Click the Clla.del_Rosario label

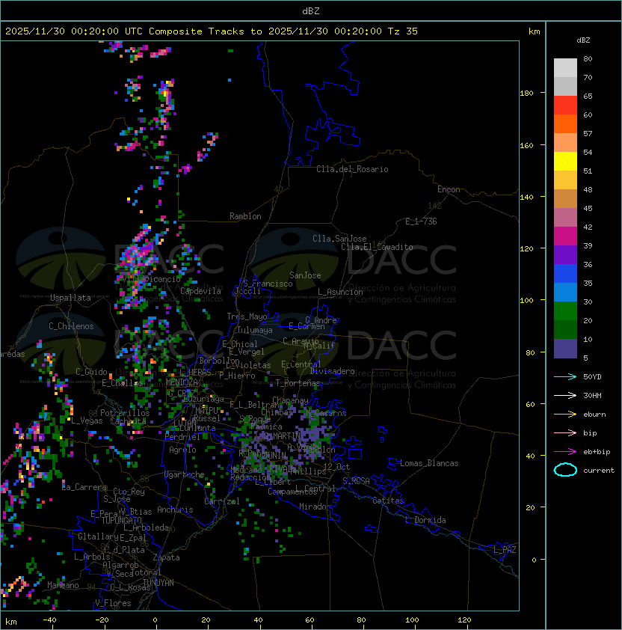352,169
